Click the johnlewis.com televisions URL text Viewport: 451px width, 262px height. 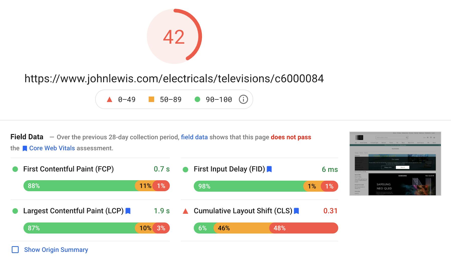tap(174, 79)
